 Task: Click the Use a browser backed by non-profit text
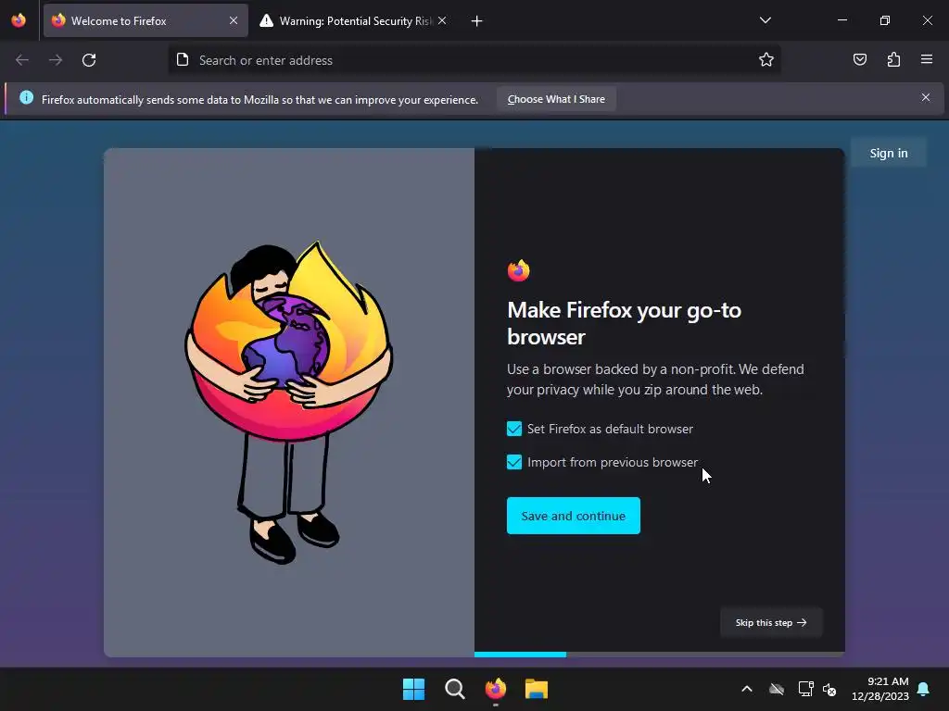[655, 379]
